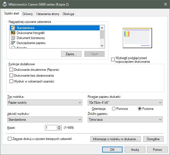Click Anuluj to cancel

pos(135,150)
